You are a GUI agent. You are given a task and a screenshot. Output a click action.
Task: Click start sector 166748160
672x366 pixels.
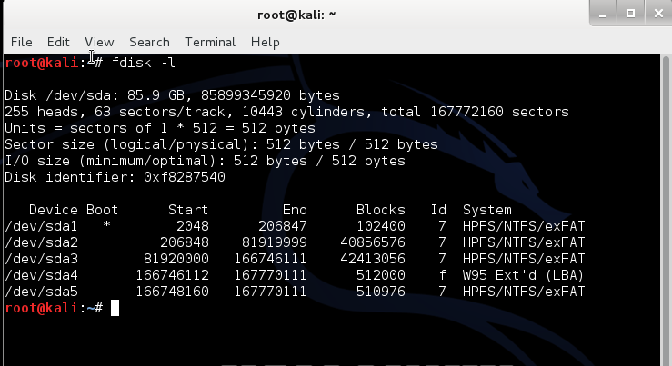(172, 292)
